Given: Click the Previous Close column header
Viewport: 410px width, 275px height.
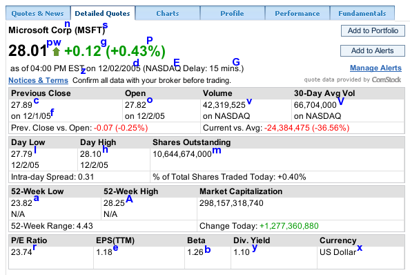Looking at the screenshot, I should (x=41, y=93).
